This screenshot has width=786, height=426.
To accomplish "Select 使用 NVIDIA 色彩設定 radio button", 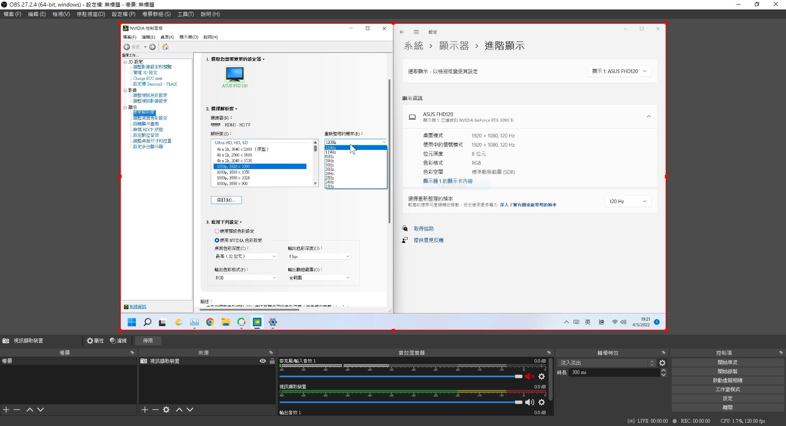I will pyautogui.click(x=217, y=240).
